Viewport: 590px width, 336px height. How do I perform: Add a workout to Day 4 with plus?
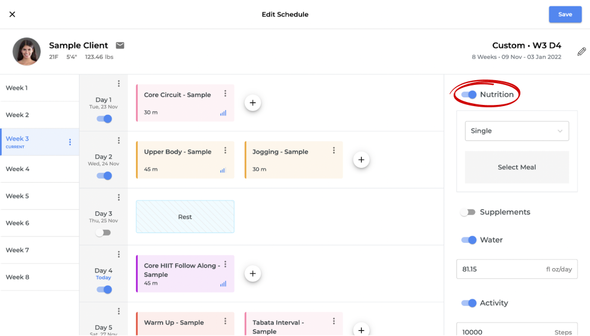(x=253, y=274)
